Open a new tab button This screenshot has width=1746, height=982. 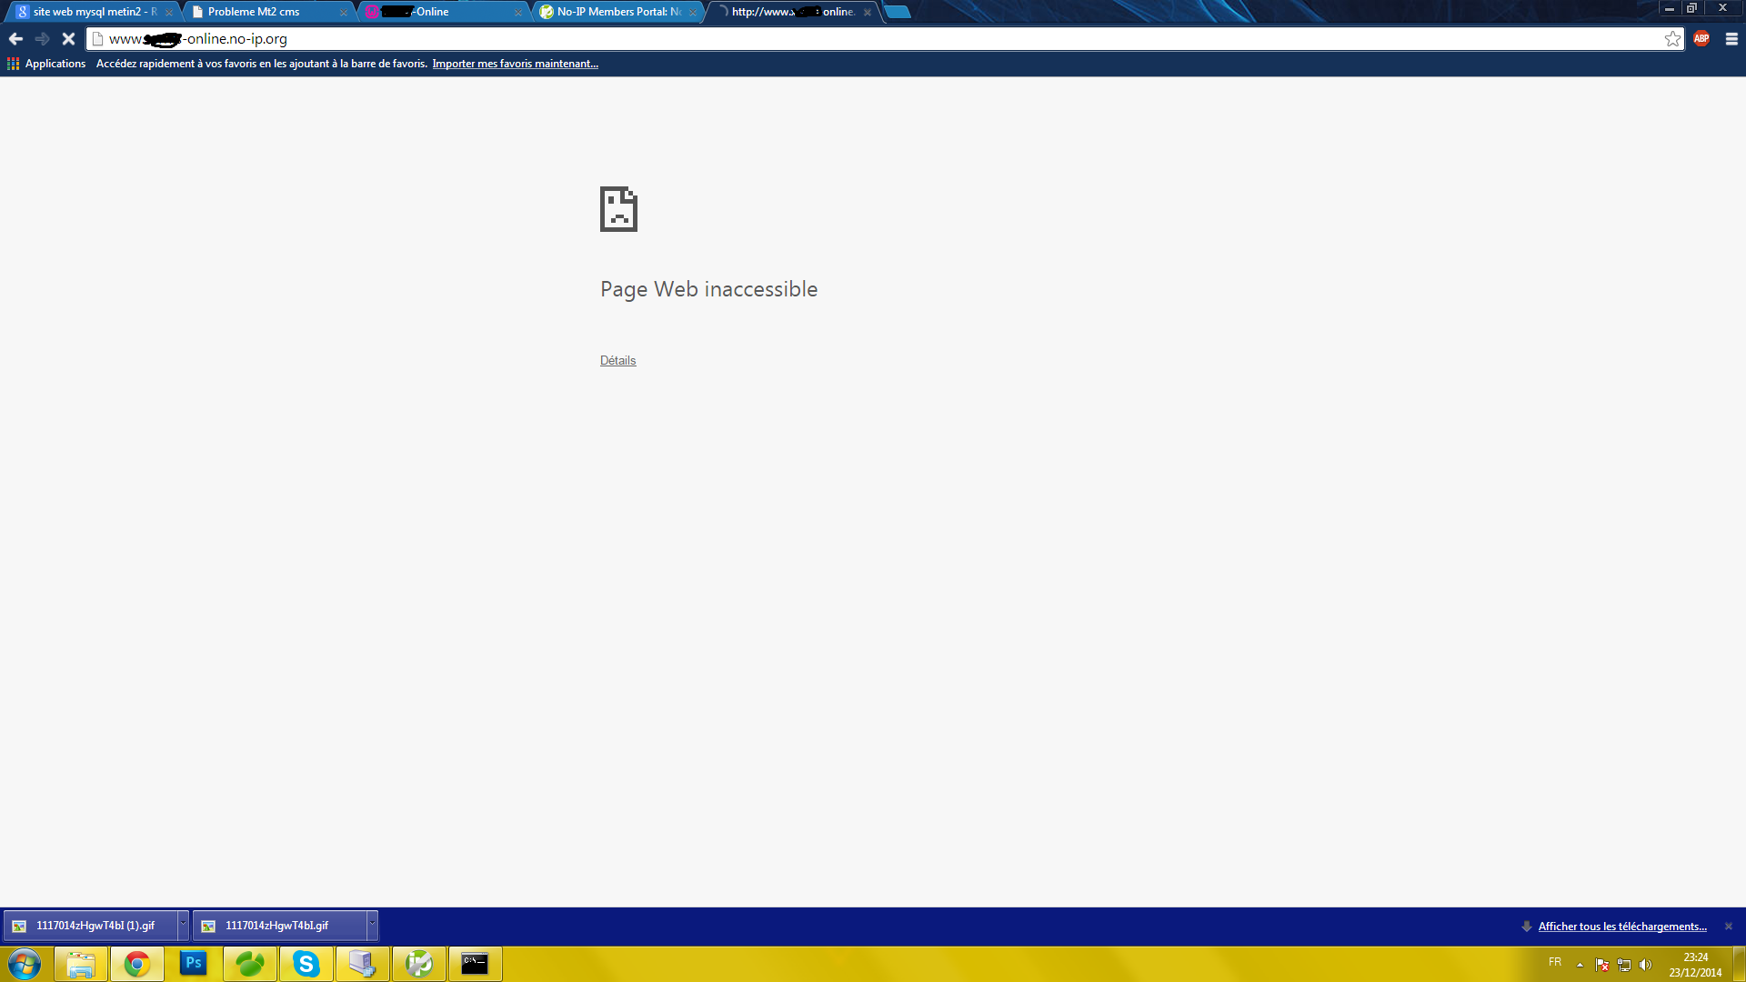(898, 12)
